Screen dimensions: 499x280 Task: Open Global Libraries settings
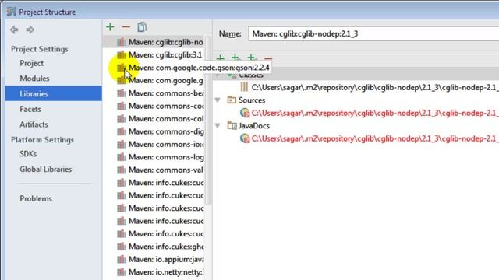[45, 170]
